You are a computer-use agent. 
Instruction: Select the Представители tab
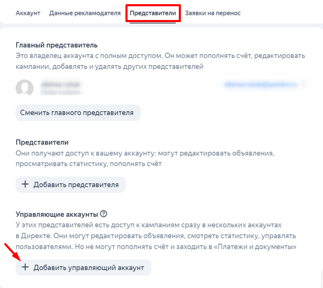153,13
